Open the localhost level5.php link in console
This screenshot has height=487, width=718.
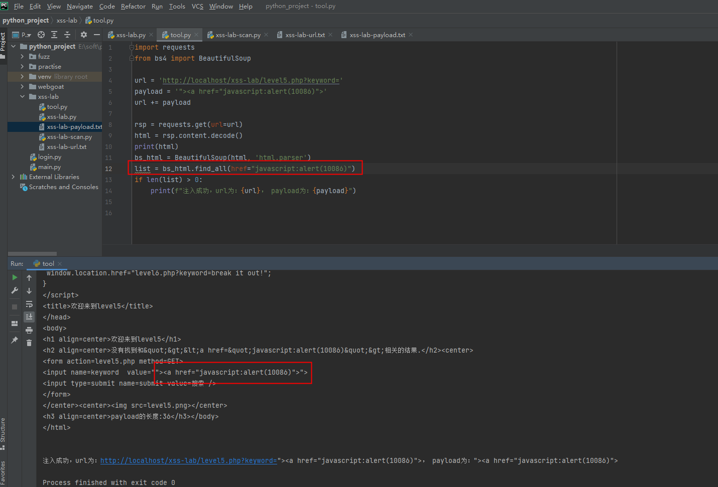click(188, 460)
